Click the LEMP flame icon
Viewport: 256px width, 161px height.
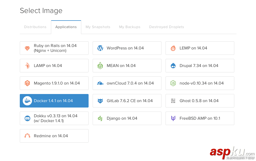[x=173, y=48]
